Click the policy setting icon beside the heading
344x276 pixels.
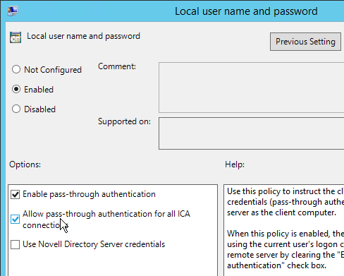point(16,37)
